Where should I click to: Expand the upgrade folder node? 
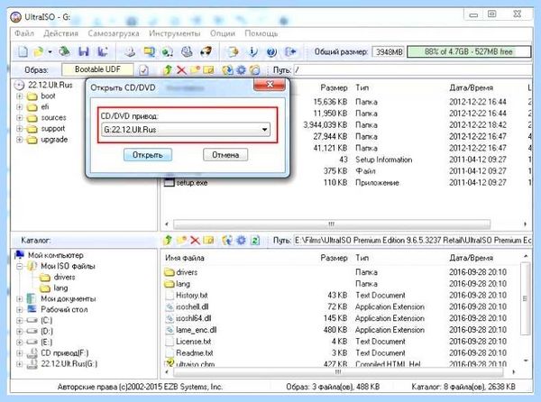(20, 140)
